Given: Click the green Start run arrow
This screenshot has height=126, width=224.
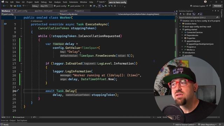Looking at the screenshot, I should point(69,6).
